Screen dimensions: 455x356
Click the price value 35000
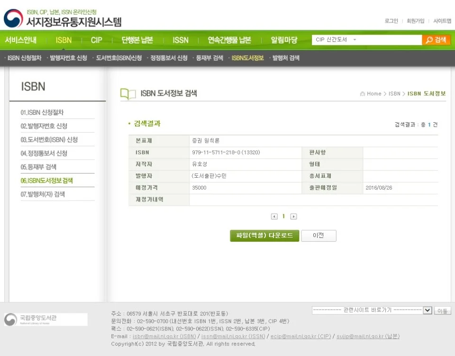pos(199,188)
